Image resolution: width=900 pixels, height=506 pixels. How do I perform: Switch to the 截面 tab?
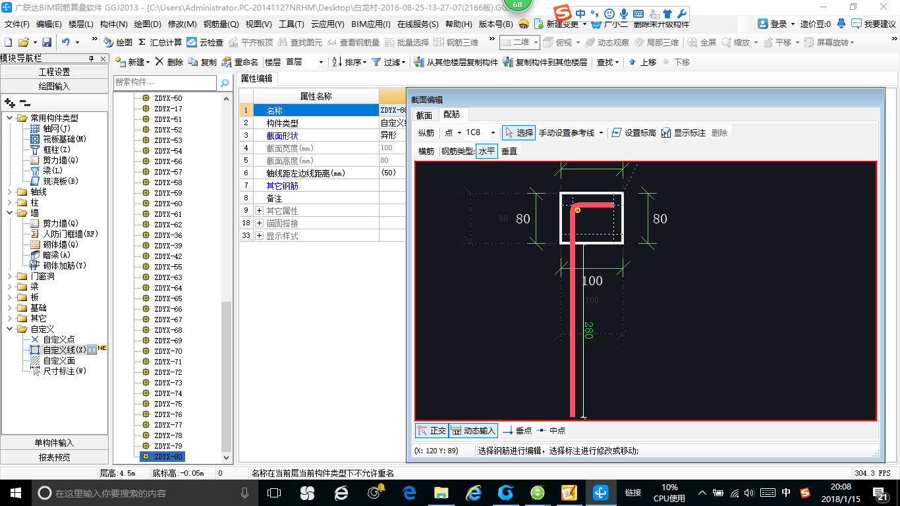click(424, 115)
